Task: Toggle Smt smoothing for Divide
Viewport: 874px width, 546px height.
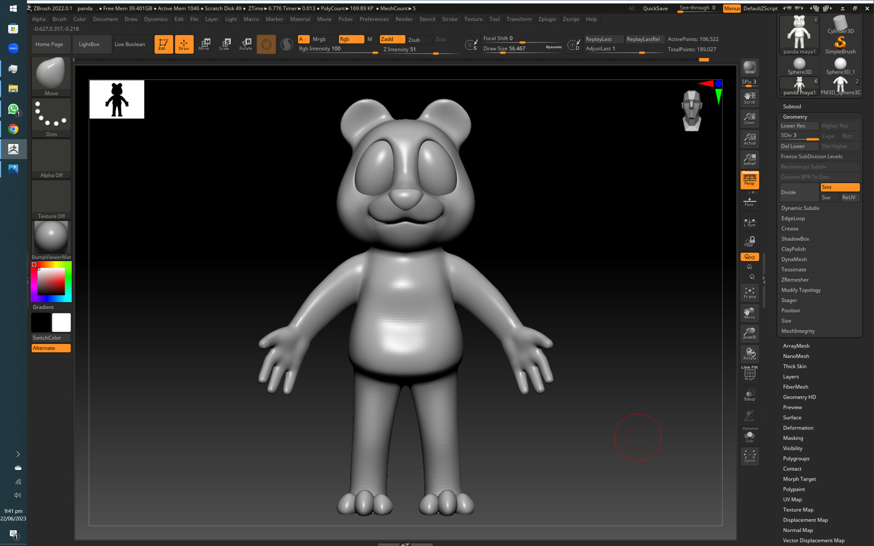Action: click(x=840, y=187)
